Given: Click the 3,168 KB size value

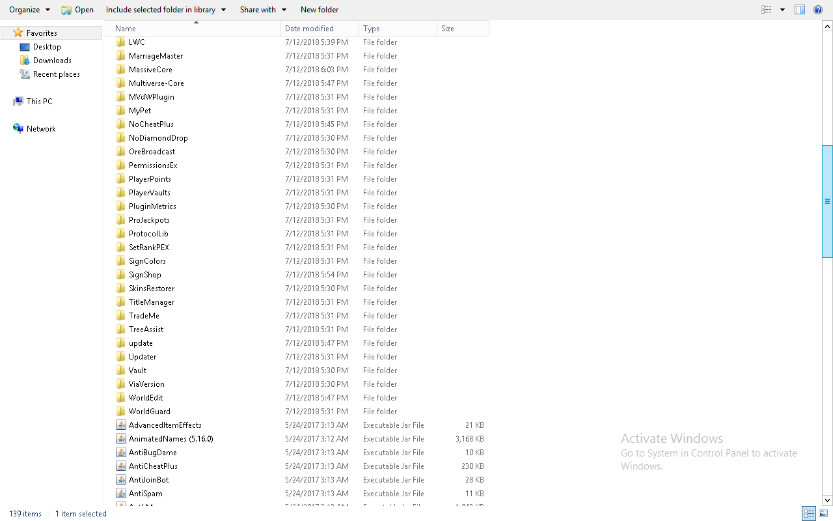Looking at the screenshot, I should point(470,439).
